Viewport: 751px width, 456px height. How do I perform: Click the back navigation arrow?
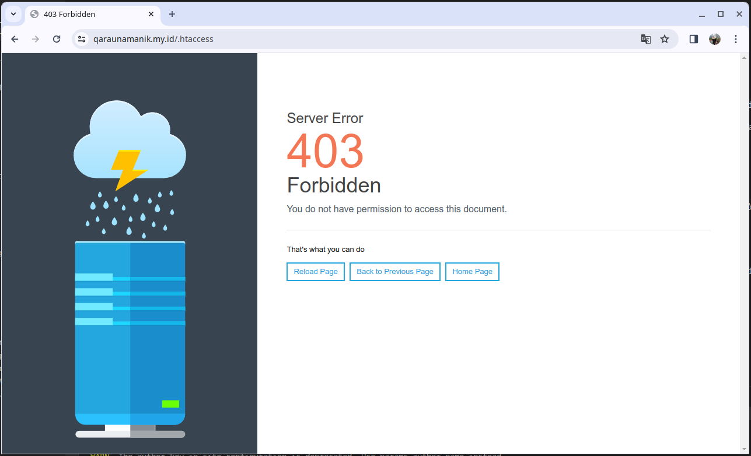click(15, 39)
